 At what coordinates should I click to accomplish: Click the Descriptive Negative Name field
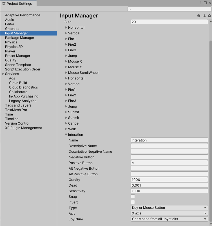(169, 152)
